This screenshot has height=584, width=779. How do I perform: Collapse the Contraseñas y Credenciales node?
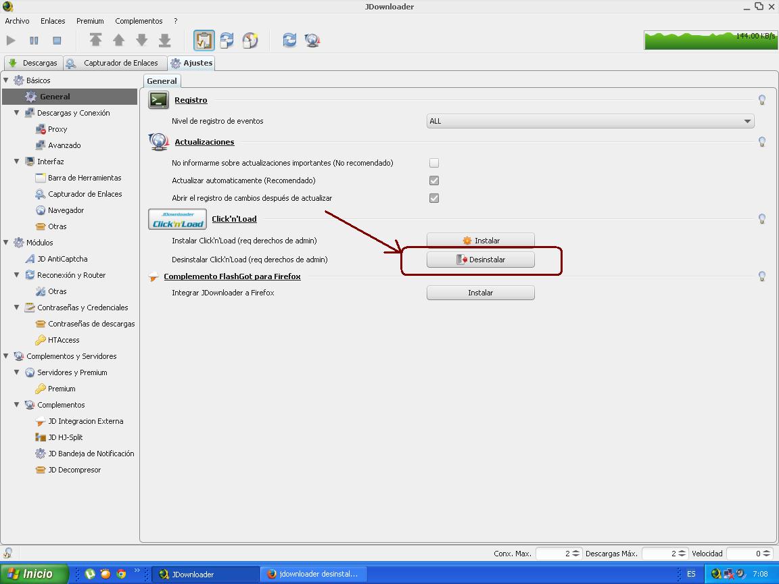(17, 308)
